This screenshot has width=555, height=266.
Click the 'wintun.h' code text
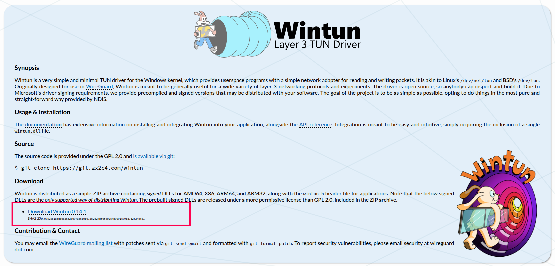tap(313, 194)
